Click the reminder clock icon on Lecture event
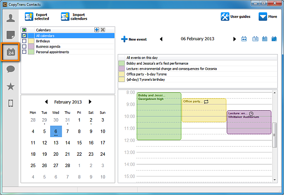 [x=251, y=113]
